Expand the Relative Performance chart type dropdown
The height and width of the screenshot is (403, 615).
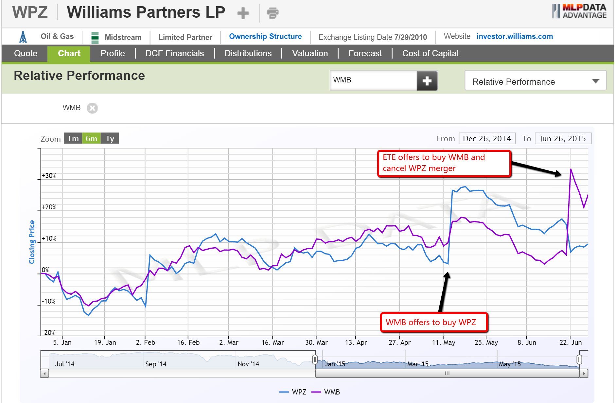pyautogui.click(x=536, y=80)
